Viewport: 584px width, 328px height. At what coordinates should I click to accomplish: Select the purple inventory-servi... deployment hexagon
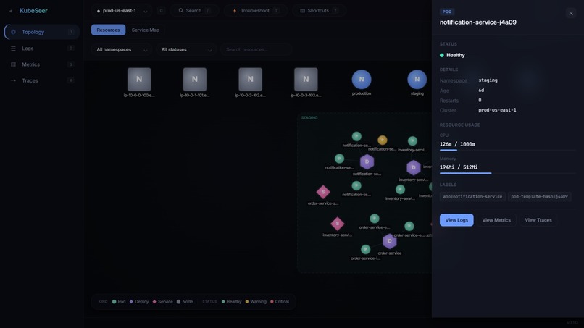414,167
